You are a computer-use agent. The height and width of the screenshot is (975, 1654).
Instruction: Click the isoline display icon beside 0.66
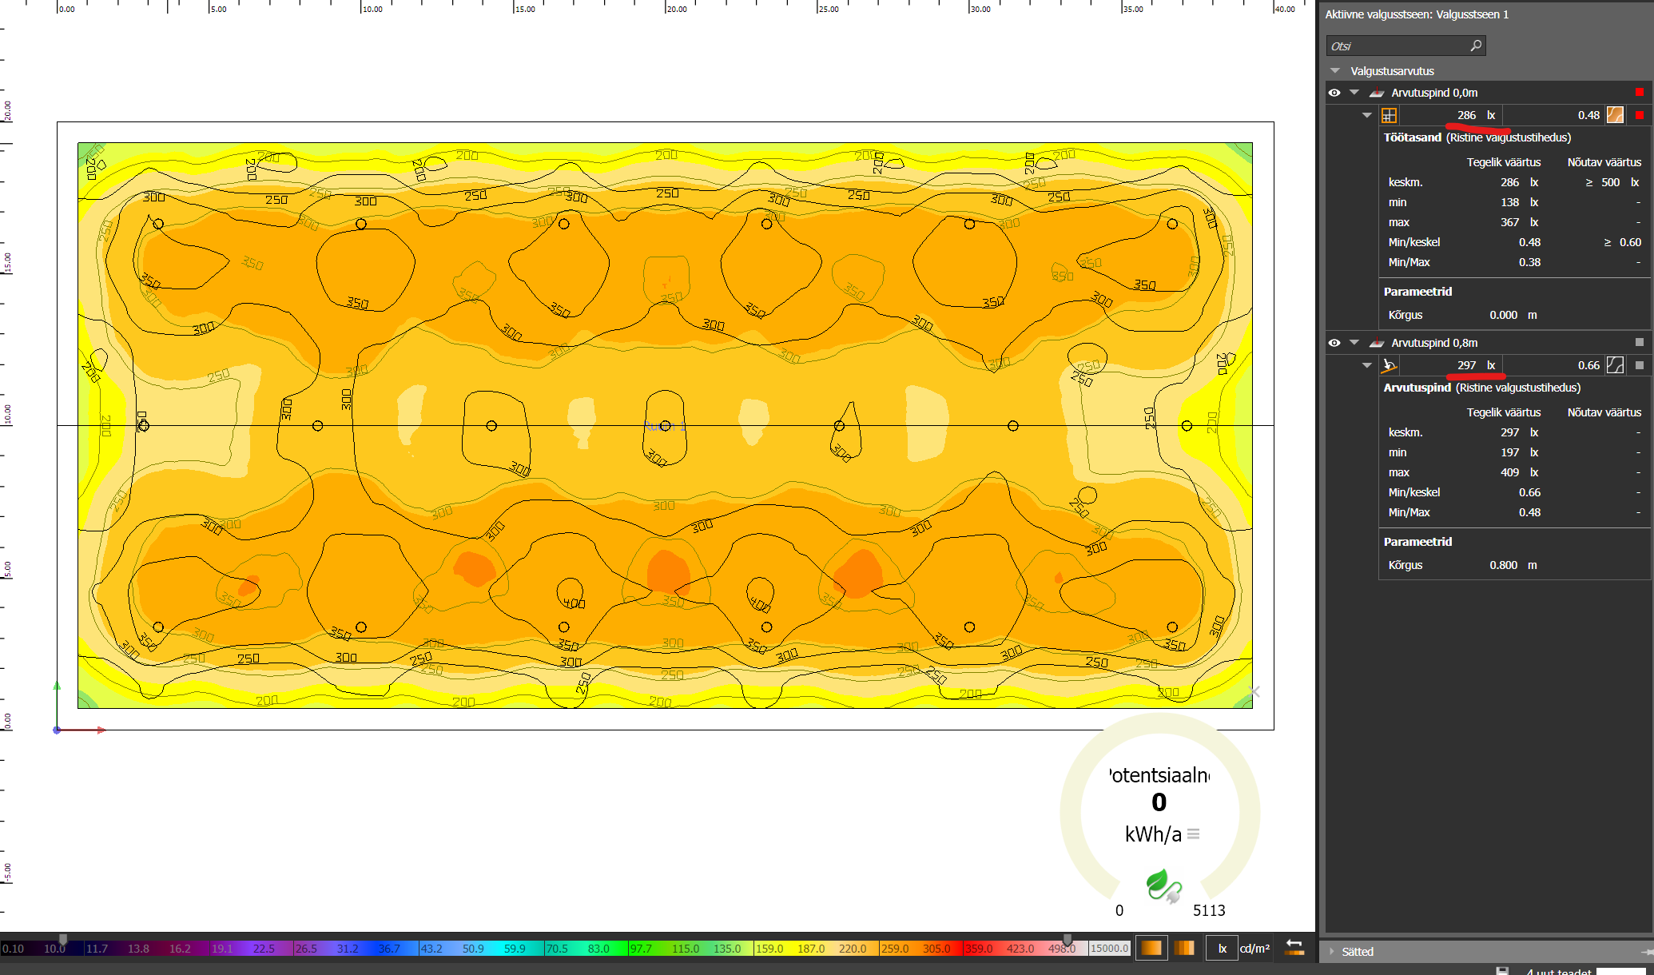click(1615, 365)
